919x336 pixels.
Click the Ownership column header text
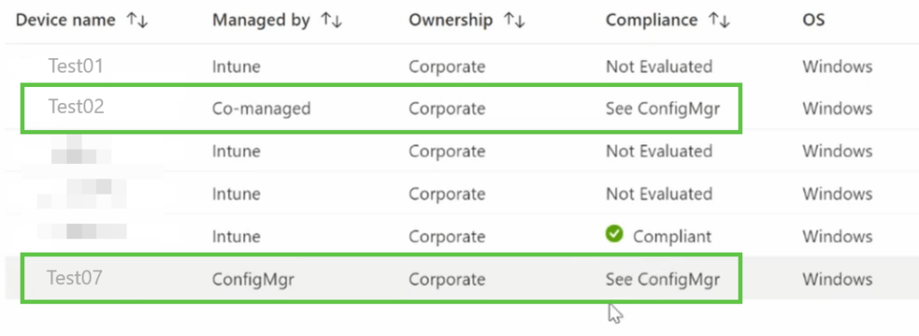pyautogui.click(x=451, y=21)
